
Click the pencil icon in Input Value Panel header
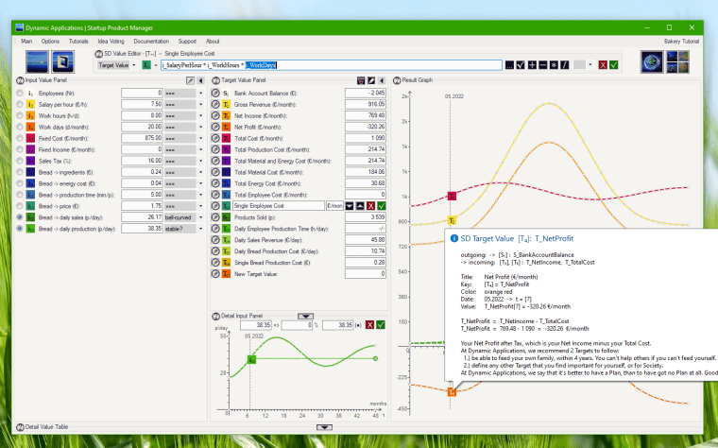coord(190,81)
